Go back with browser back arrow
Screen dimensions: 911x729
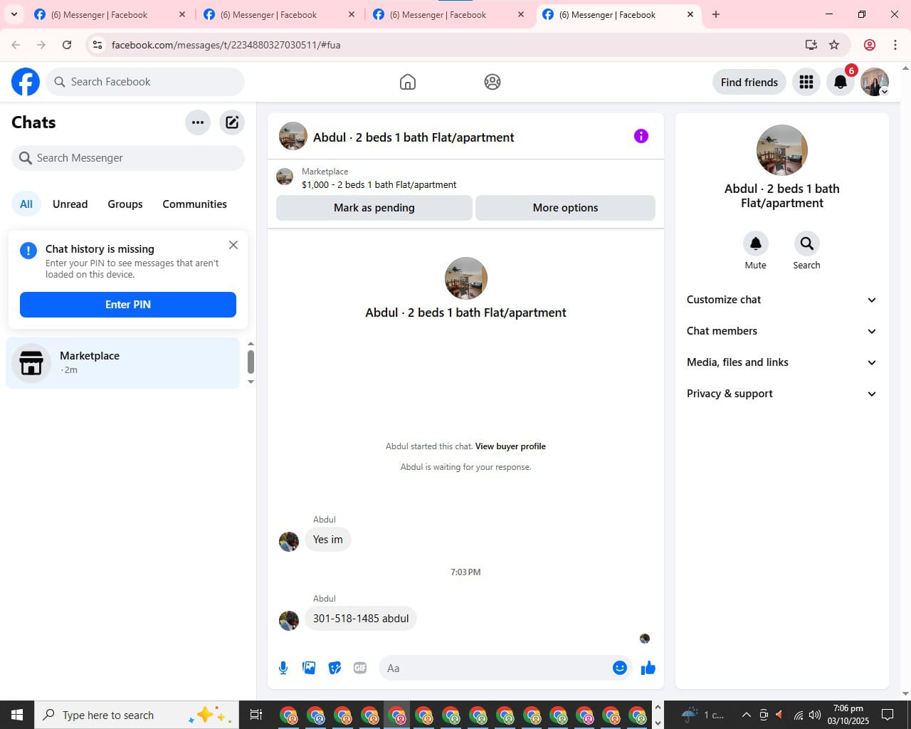(x=16, y=45)
